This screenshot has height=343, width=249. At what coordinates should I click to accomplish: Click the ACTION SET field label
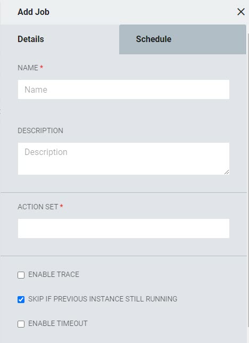point(38,207)
